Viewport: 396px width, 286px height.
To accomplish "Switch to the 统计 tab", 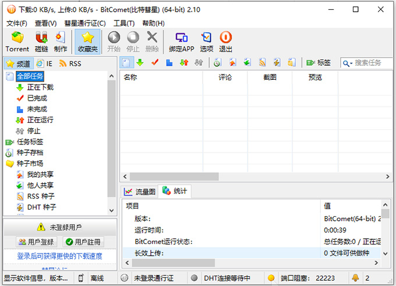I will click(175, 190).
